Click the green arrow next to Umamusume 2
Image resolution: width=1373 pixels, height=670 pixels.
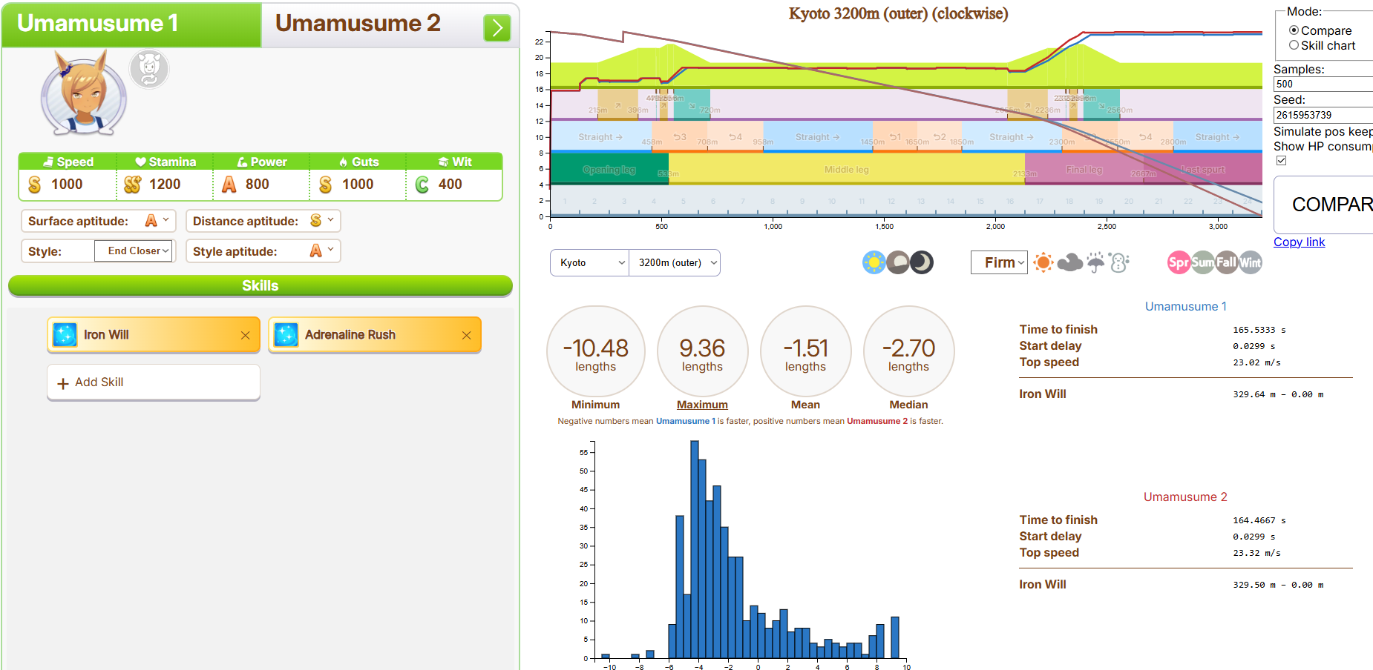click(497, 28)
